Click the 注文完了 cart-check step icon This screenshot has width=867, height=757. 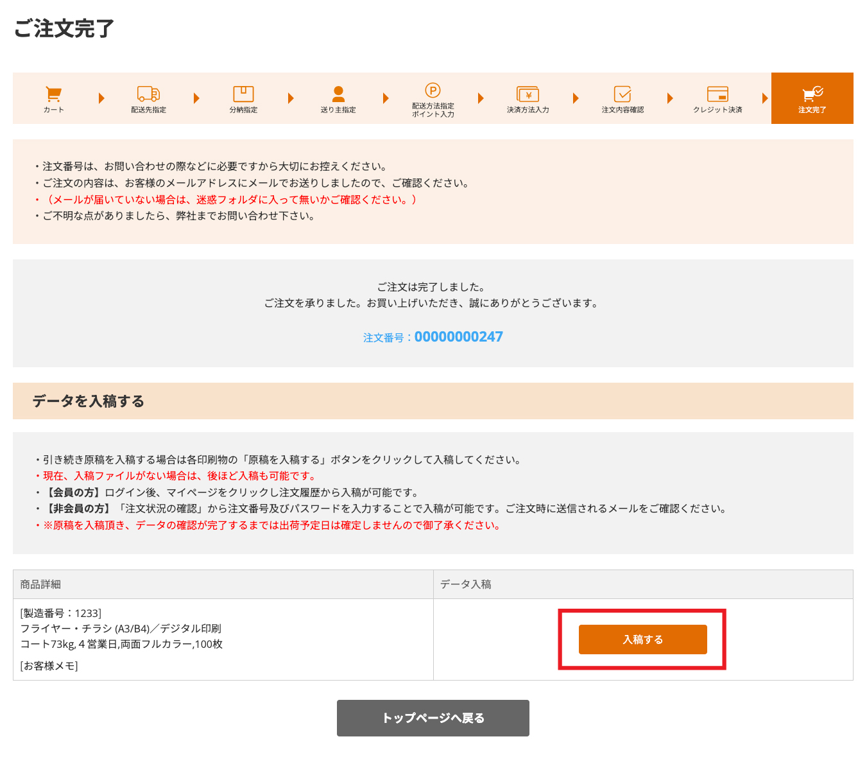(x=812, y=94)
